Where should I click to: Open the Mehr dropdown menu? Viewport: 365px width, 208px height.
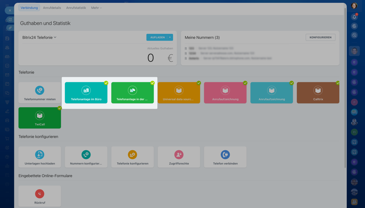pyautogui.click(x=96, y=8)
